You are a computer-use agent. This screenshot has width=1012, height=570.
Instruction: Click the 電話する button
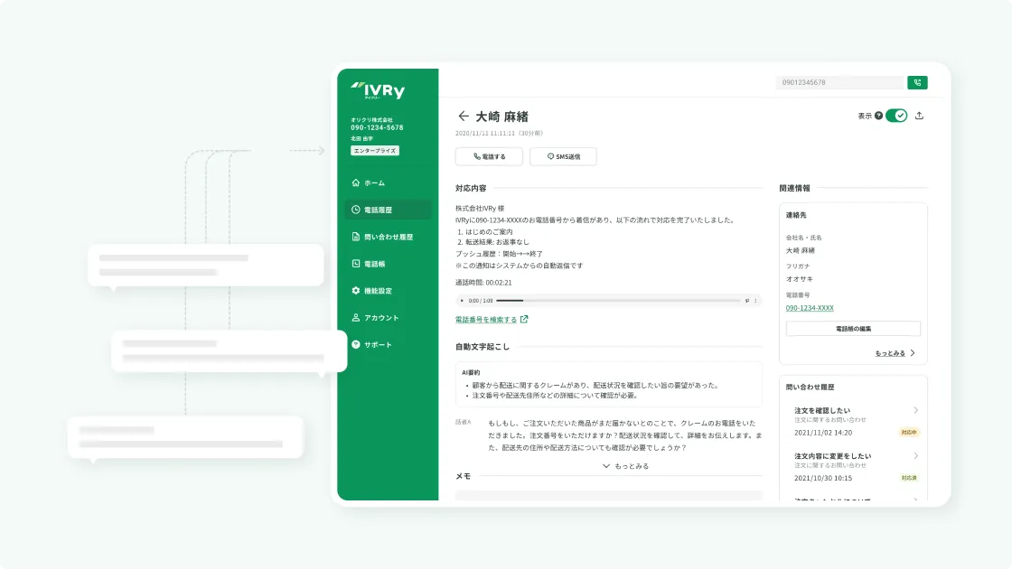click(489, 156)
